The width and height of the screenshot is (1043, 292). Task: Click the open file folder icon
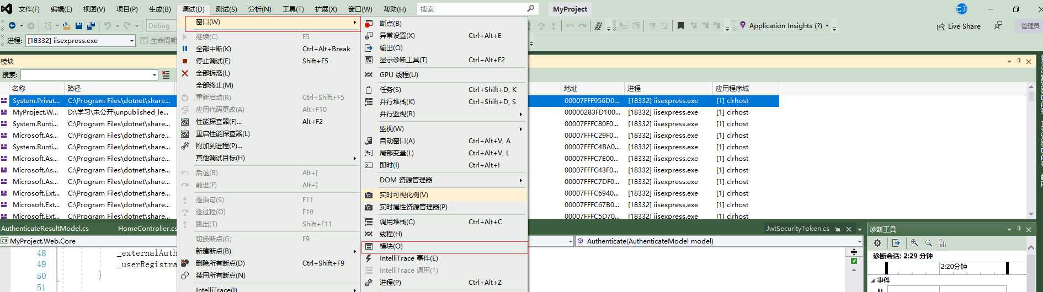pyautogui.click(x=66, y=25)
